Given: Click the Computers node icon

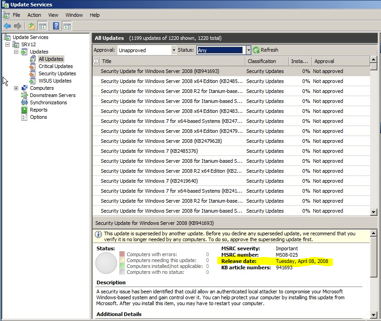Looking at the screenshot, I should point(24,88).
